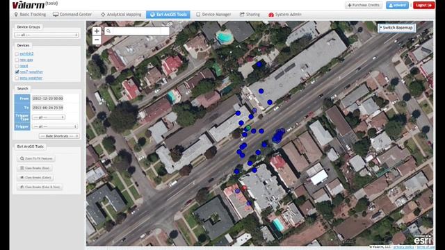Image resolution: width=445 pixels, height=250 pixels.
Task: Open the nex4 device link
Action: pyautogui.click(x=24, y=66)
